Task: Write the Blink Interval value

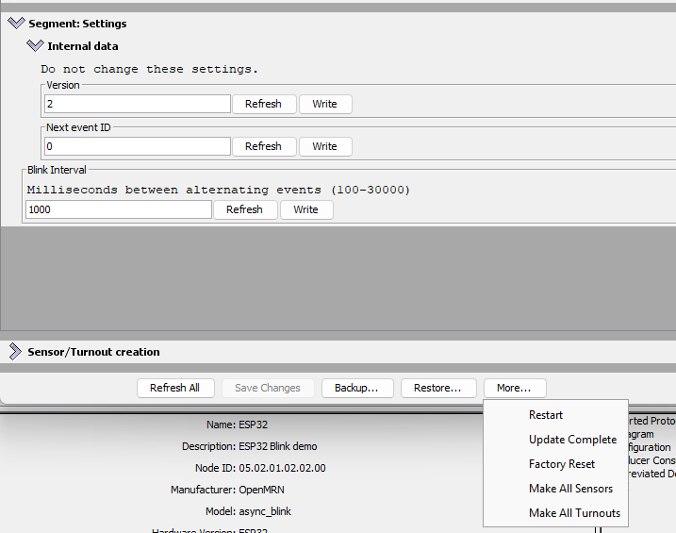Action: [x=306, y=209]
